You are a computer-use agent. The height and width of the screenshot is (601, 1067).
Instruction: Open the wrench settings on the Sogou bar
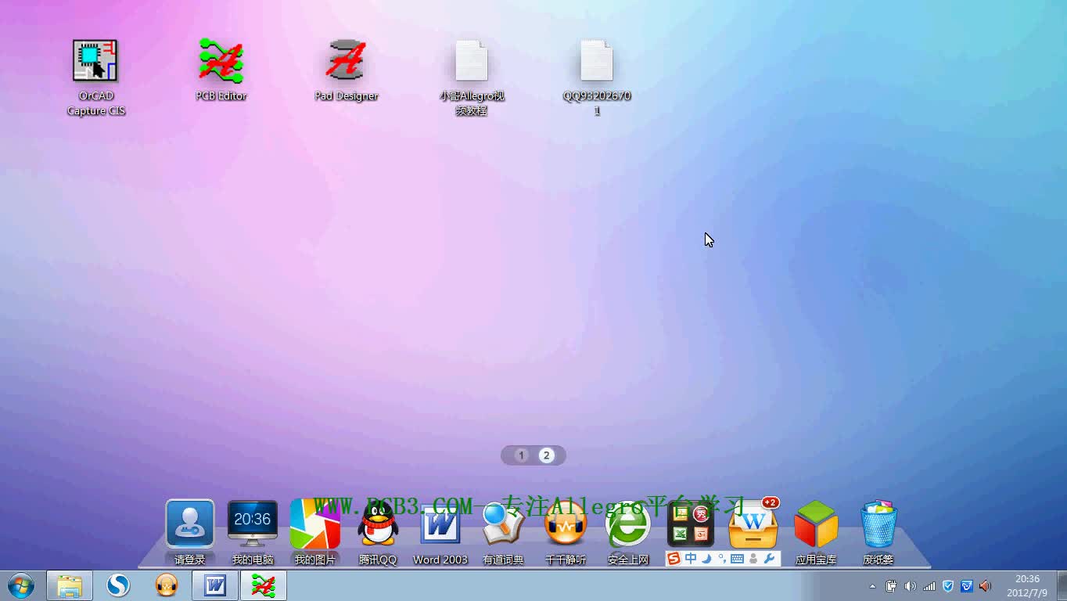pos(769,559)
